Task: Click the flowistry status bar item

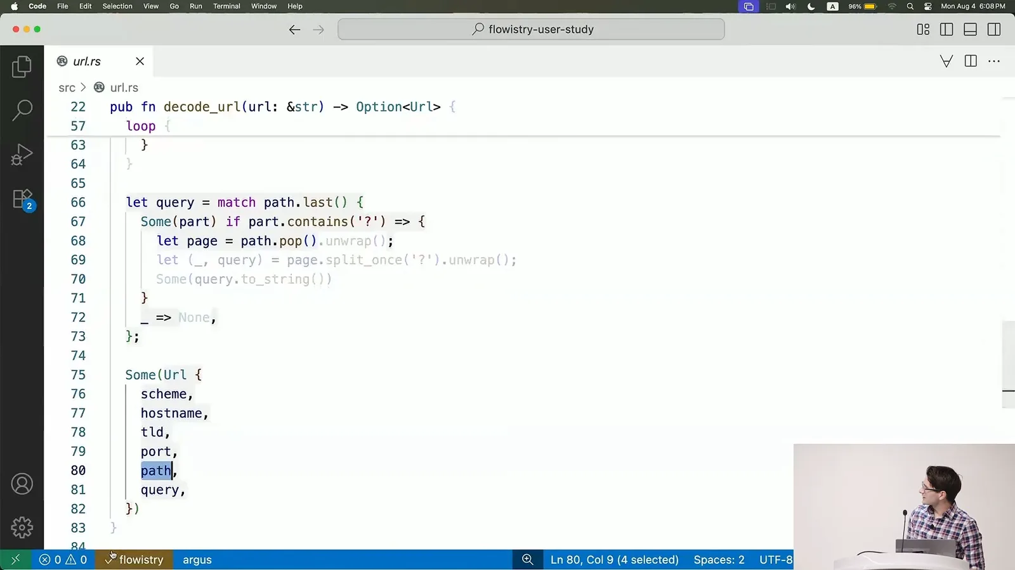Action: (x=134, y=559)
